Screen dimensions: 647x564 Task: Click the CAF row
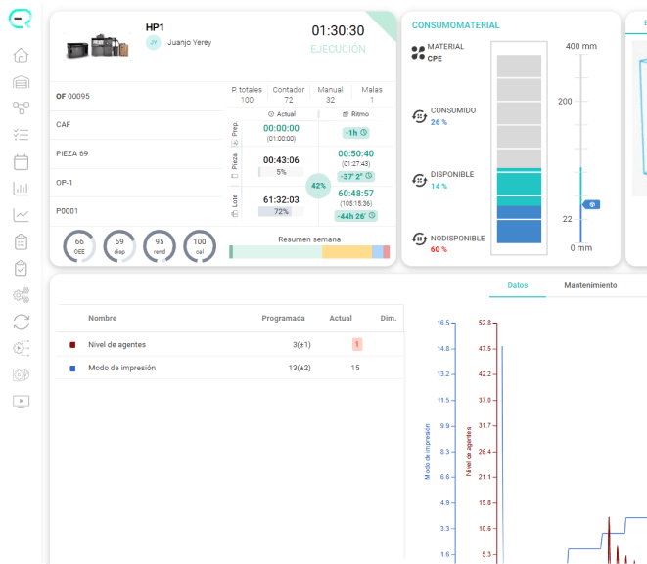[136, 125]
